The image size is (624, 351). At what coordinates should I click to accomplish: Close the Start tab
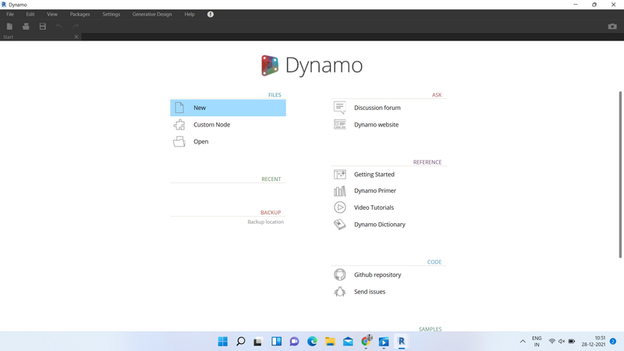(76, 37)
